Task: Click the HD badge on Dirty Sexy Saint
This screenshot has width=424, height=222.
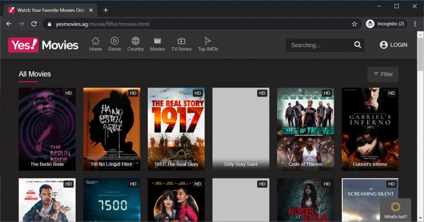Action: (262, 93)
